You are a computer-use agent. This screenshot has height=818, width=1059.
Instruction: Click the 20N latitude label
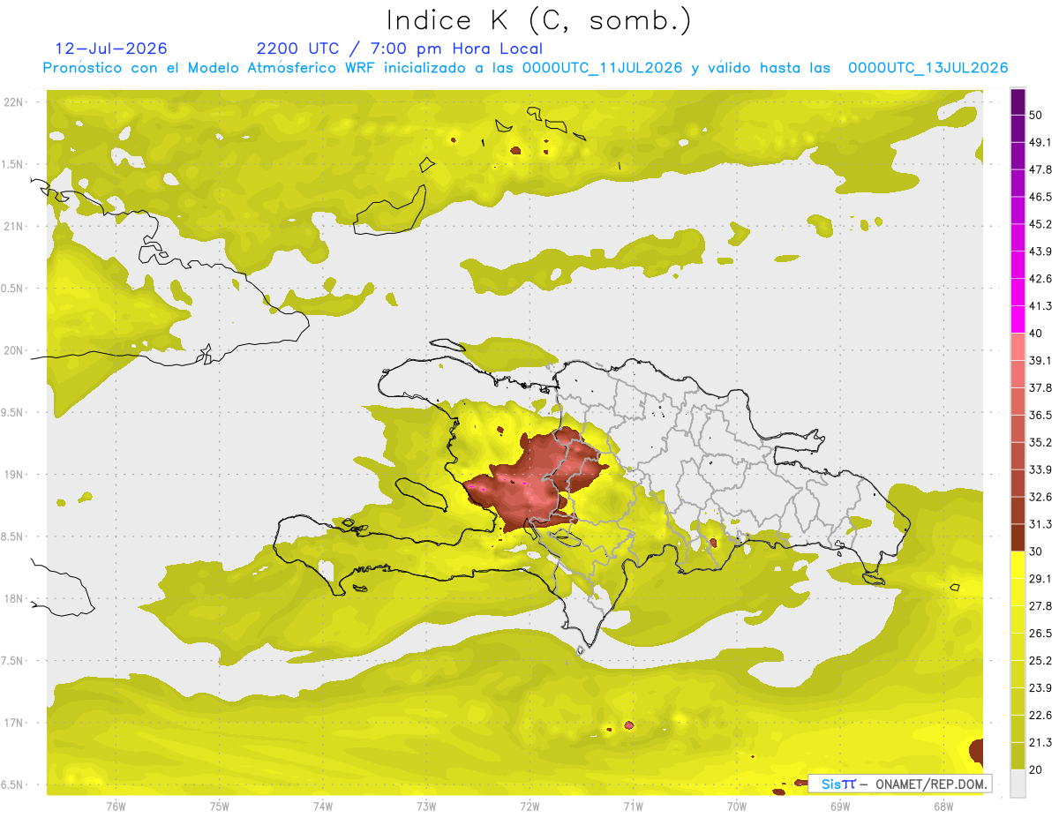(14, 350)
